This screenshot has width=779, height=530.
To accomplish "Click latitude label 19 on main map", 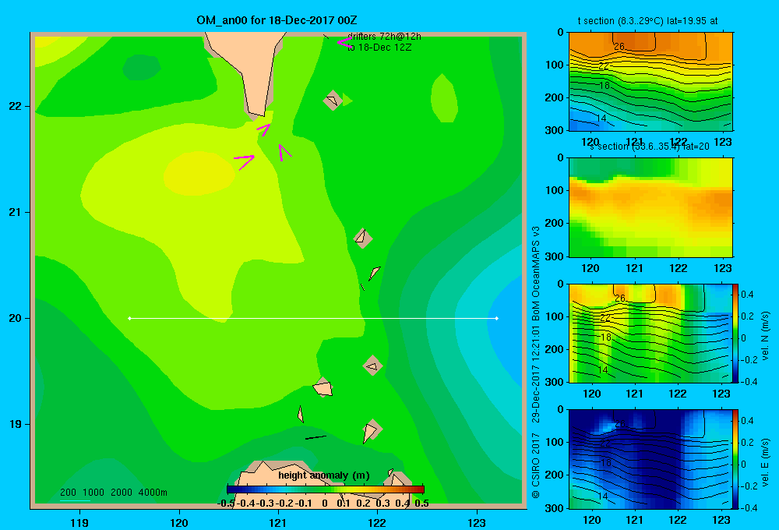I will pyautogui.click(x=16, y=424).
